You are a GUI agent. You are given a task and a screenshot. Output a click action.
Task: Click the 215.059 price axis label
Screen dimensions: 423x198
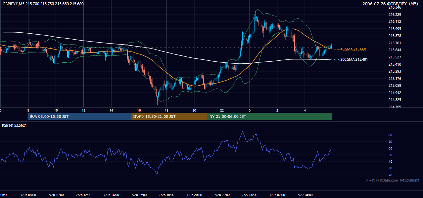tap(395, 85)
